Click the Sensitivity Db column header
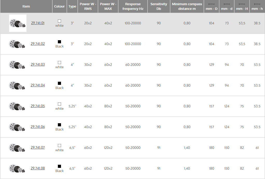The height and width of the screenshot is (179, 265). [x=159, y=6]
